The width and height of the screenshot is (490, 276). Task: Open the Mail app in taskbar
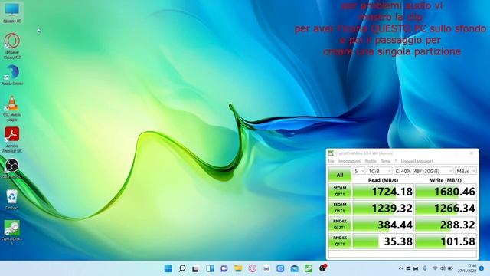point(294,268)
